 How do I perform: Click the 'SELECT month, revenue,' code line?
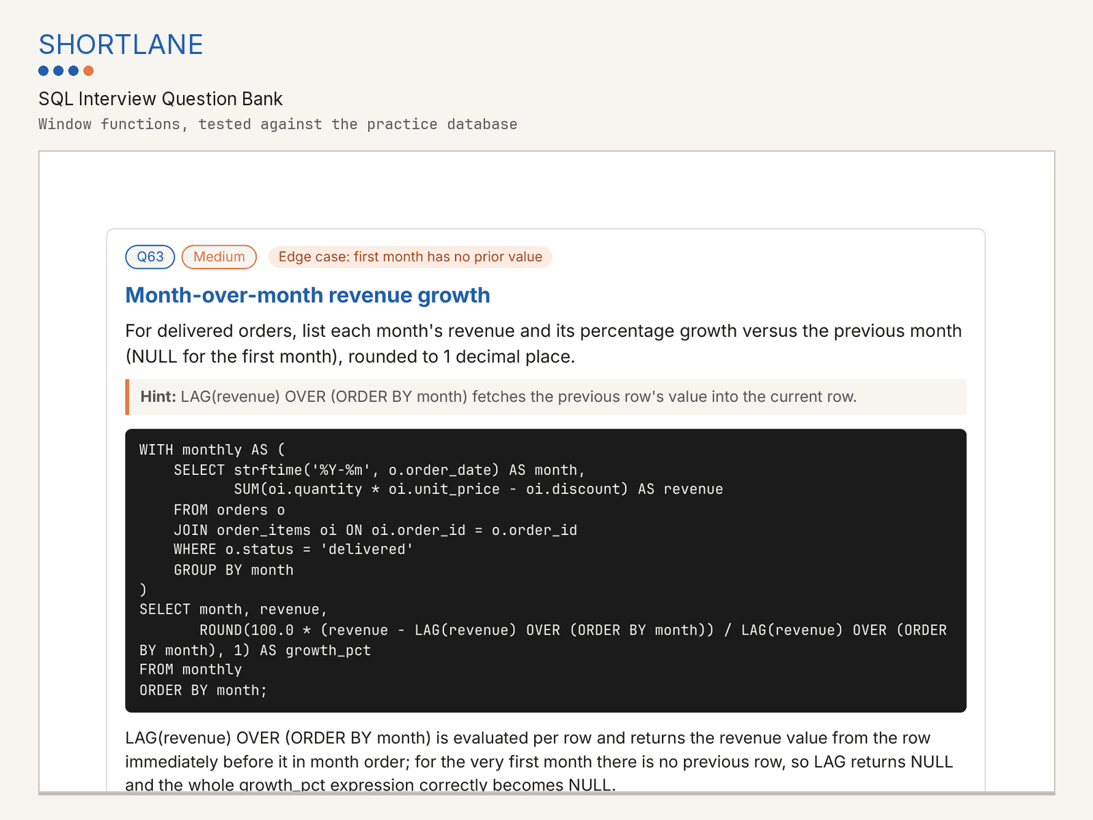[x=233, y=610]
